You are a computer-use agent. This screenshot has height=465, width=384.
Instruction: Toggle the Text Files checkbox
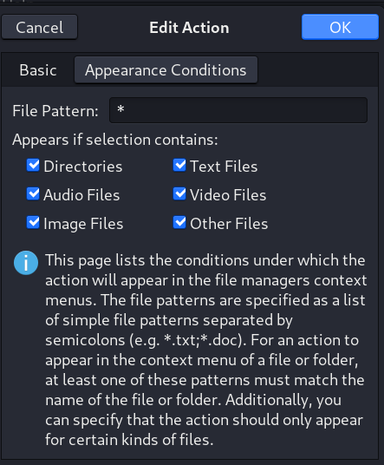point(179,166)
